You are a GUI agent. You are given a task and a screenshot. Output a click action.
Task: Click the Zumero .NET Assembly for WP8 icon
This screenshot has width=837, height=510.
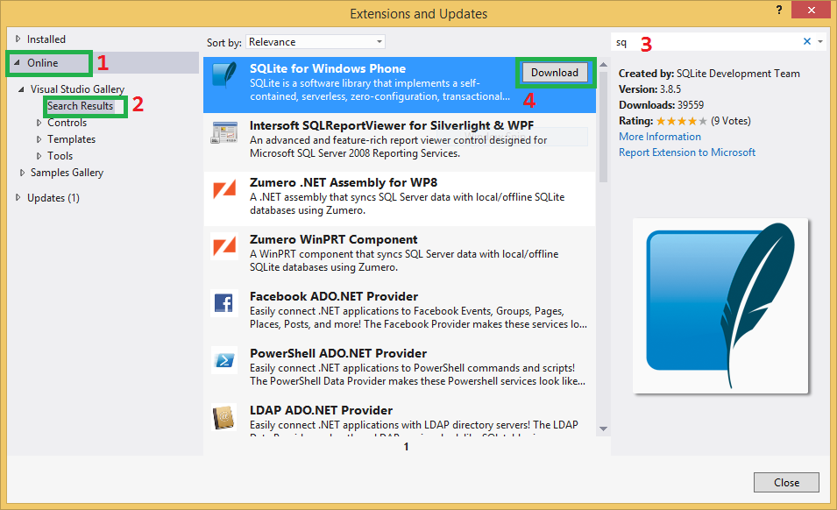coord(224,189)
